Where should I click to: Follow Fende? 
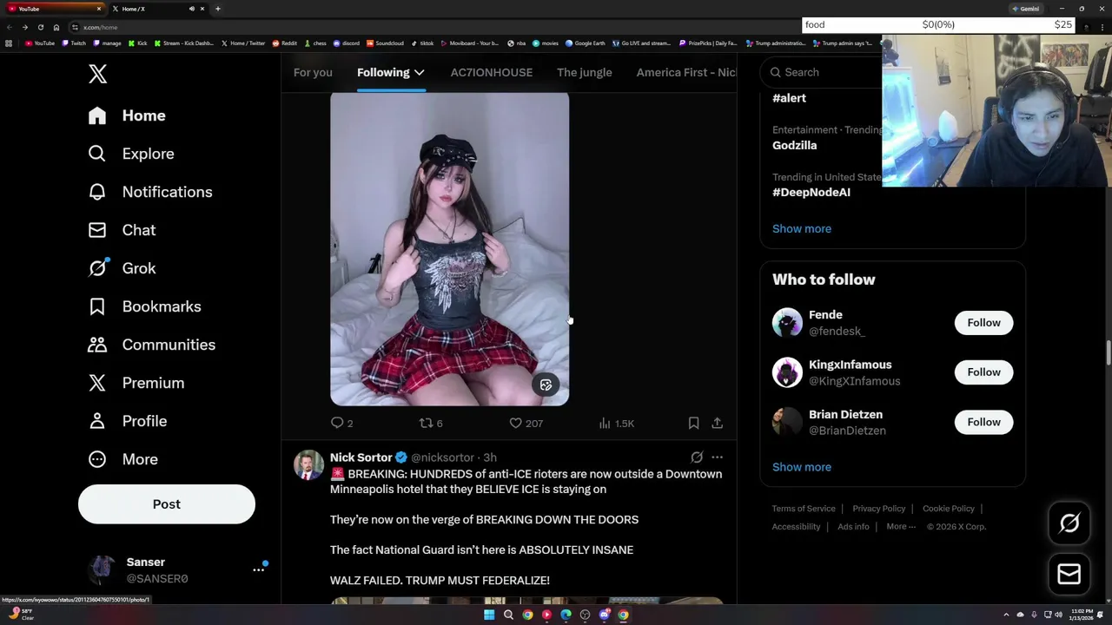[983, 323]
